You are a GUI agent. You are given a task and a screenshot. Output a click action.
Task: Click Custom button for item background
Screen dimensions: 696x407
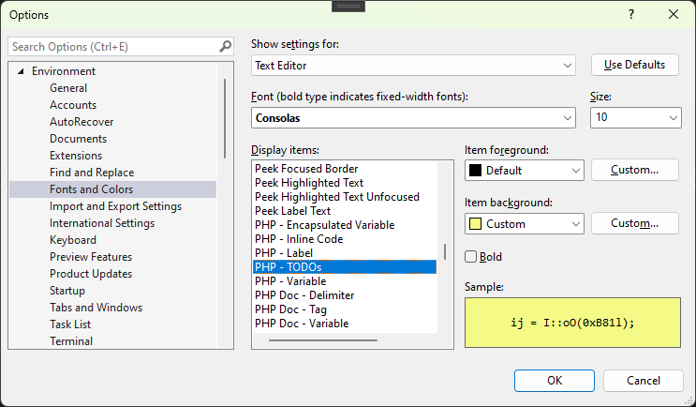[634, 223]
